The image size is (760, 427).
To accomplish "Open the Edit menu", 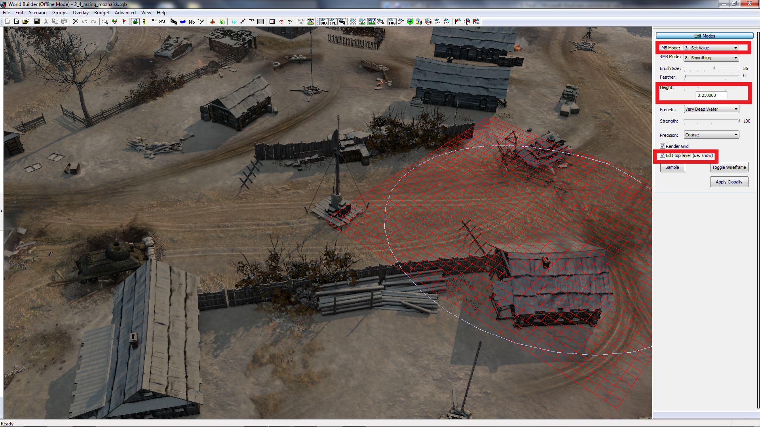I will coord(19,13).
